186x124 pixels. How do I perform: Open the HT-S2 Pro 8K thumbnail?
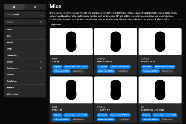tap(115, 90)
